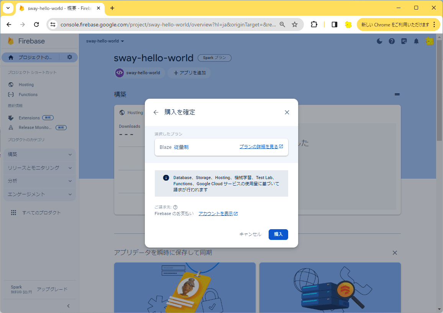Open notifications bell icon
The image size is (443, 313).
point(416,41)
